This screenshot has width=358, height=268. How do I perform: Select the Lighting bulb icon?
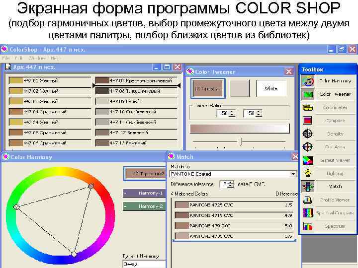(x=308, y=173)
